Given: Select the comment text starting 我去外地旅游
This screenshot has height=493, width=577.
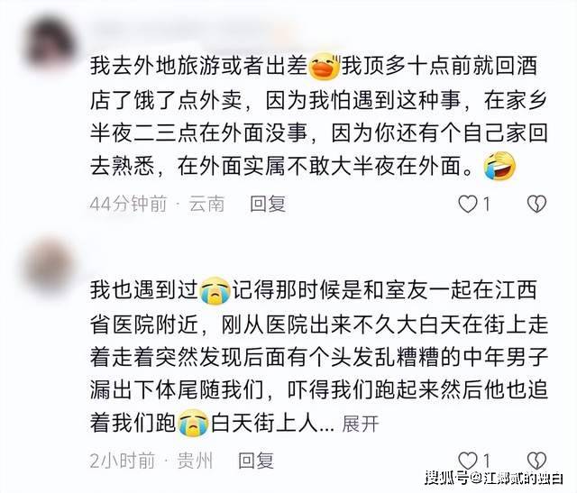Looking at the screenshot, I should click(319, 116).
